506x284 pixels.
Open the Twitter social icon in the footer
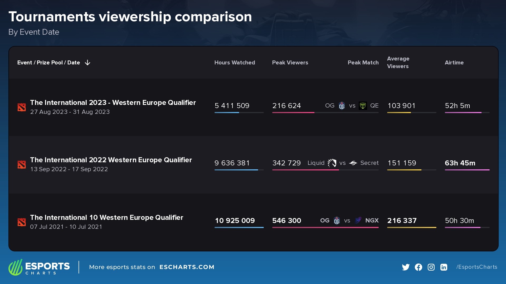406,267
